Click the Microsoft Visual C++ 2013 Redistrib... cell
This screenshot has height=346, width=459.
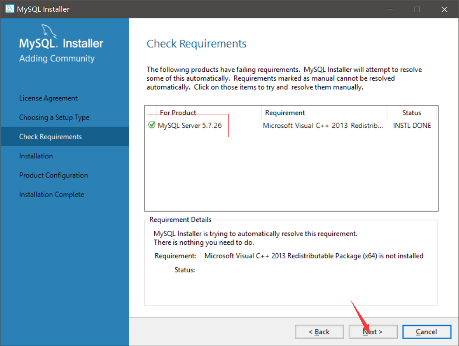click(323, 126)
